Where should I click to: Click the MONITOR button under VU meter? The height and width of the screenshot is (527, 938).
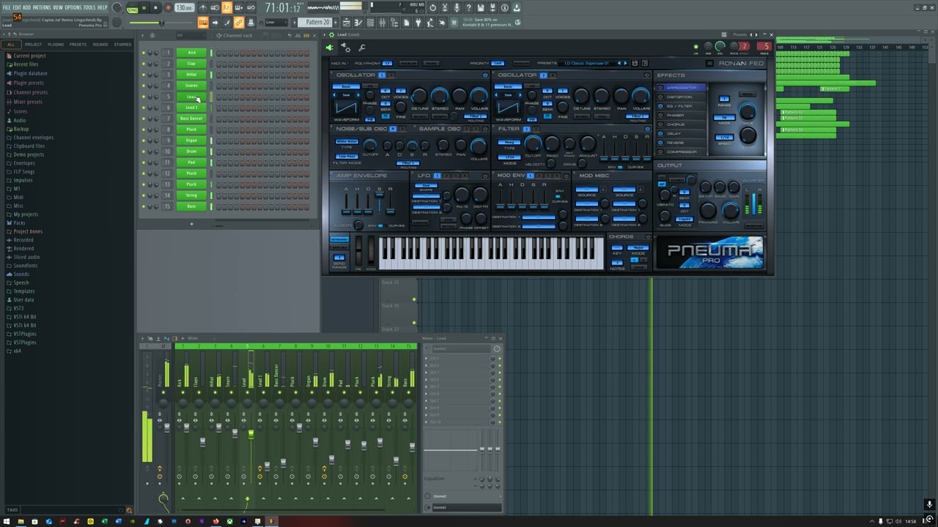pos(753,225)
